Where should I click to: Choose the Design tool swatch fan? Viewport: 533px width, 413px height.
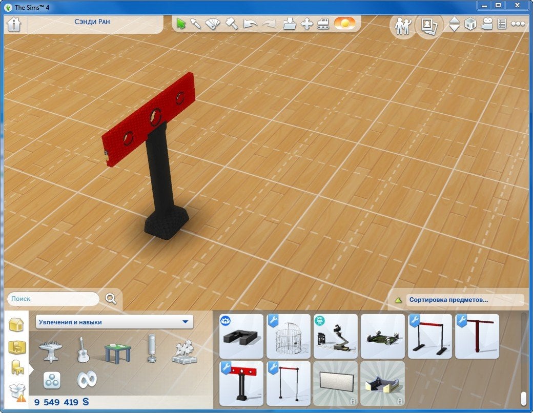213,24
